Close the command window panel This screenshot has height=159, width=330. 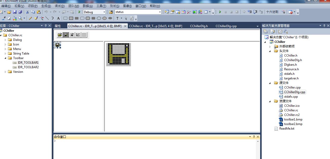pyautogui.click(x=258, y=137)
